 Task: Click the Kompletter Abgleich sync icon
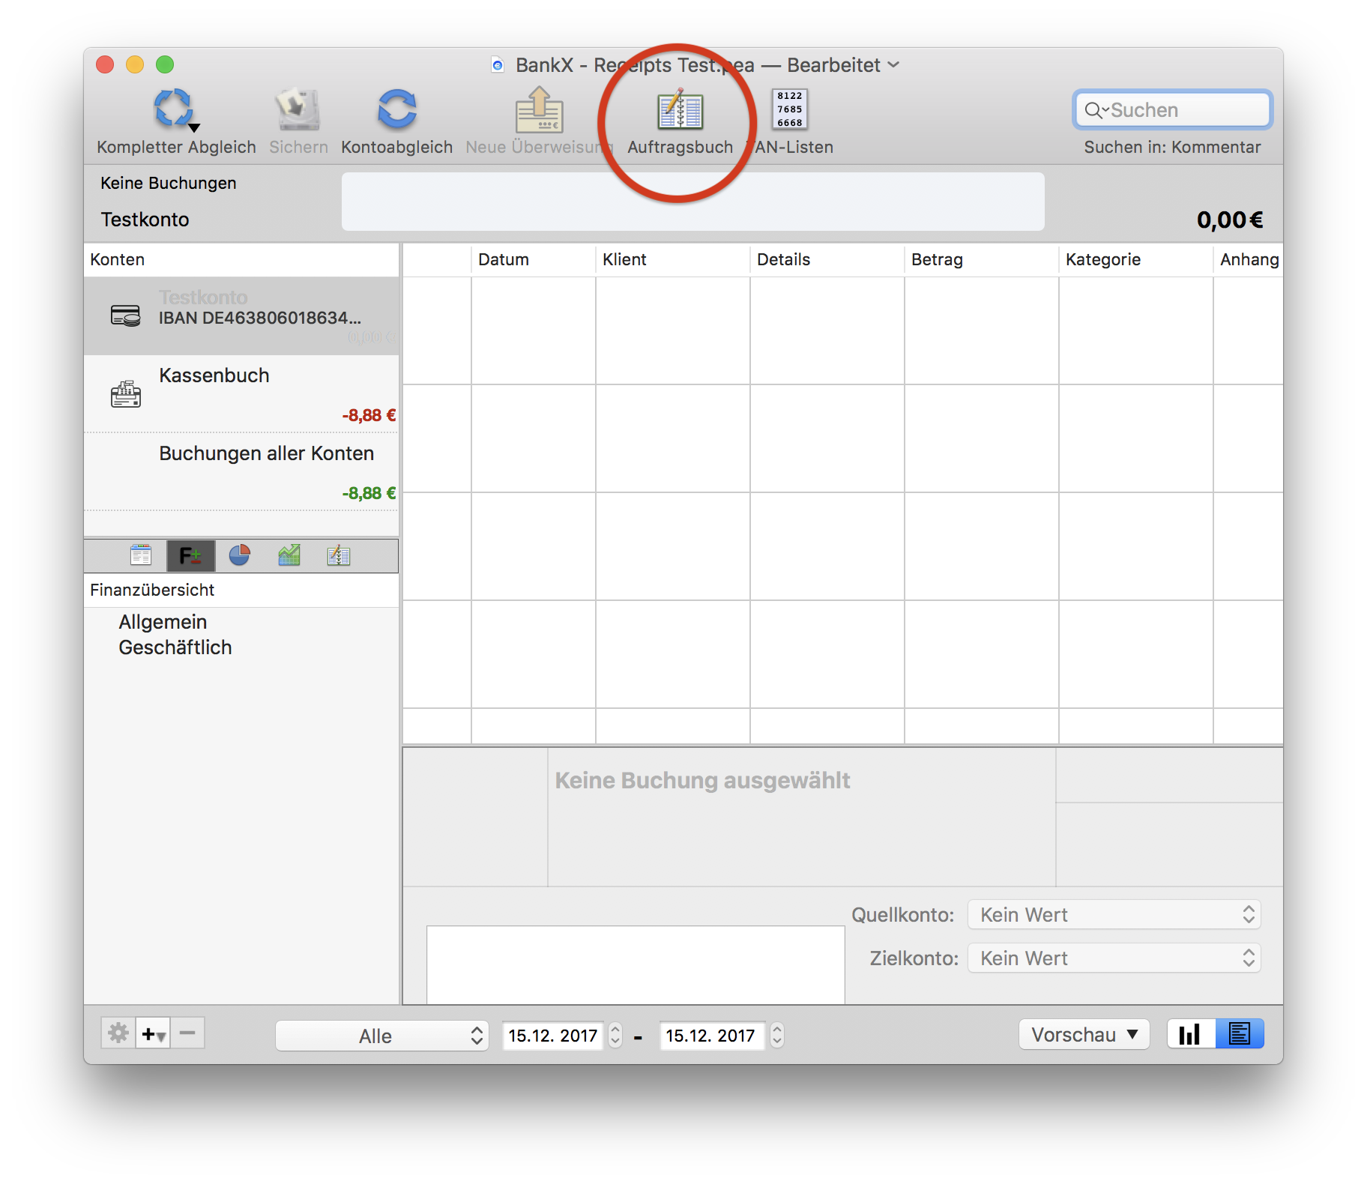(x=173, y=109)
